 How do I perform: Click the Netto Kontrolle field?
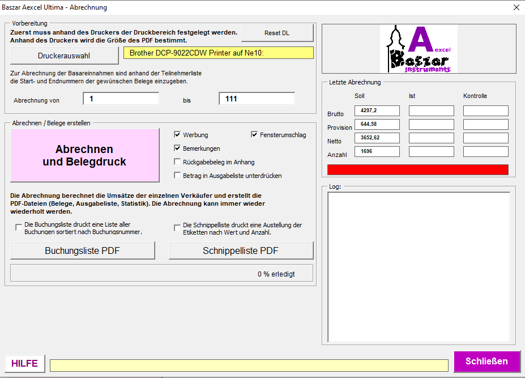tap(486, 138)
